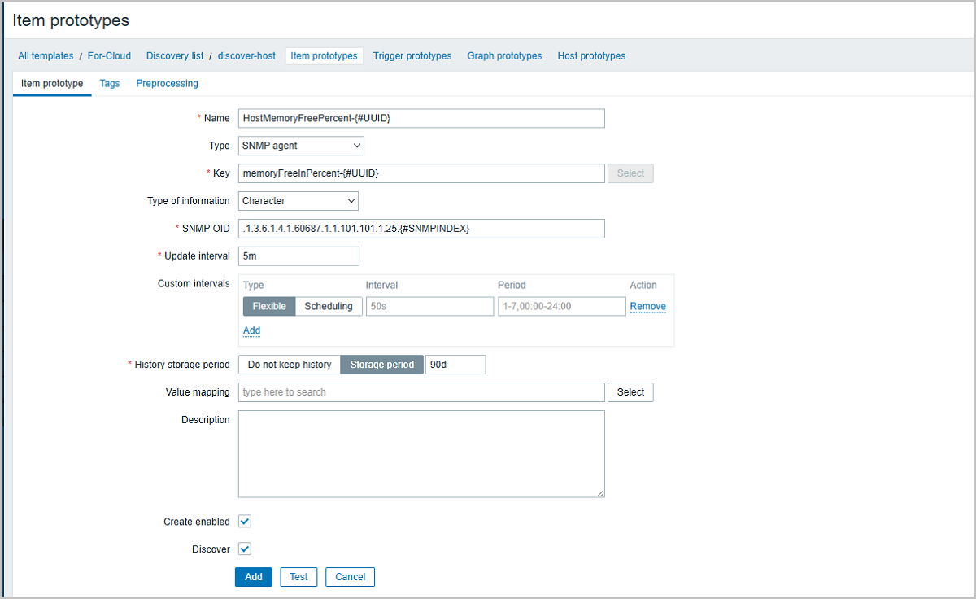Switch custom interval to Scheduling
Viewport: 976px width, 599px height.
[328, 306]
